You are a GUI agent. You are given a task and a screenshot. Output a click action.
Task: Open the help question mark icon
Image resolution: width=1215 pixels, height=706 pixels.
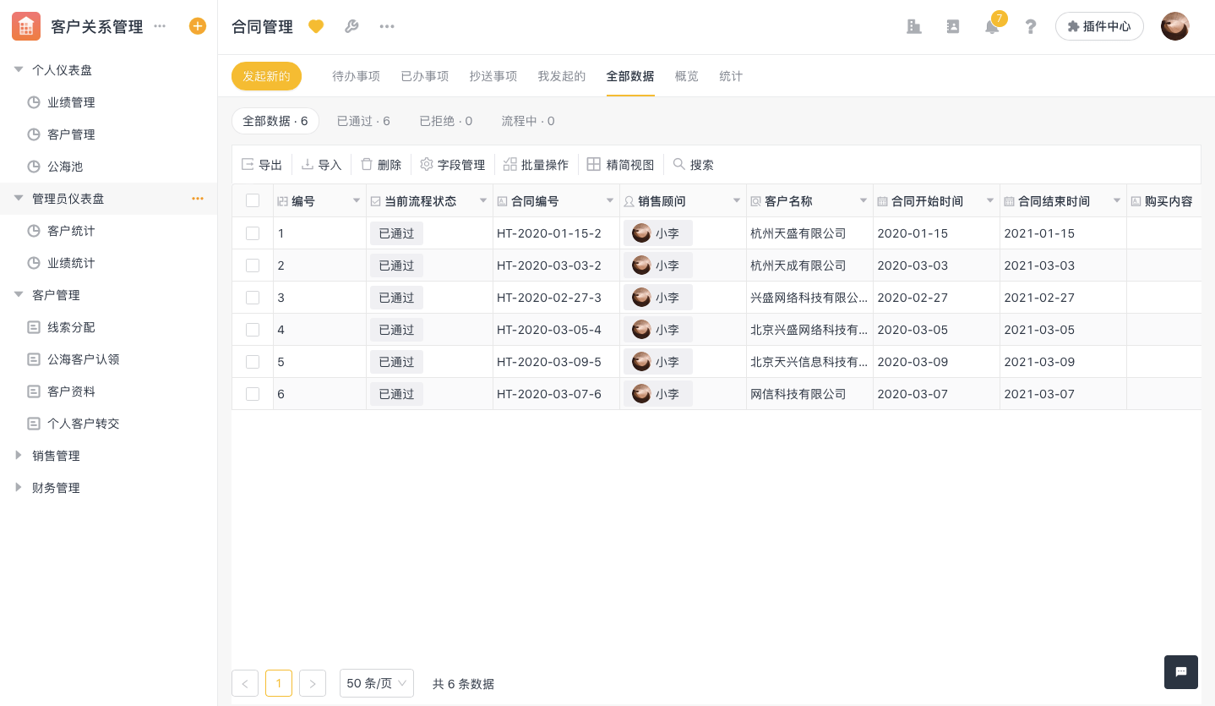tap(1031, 26)
